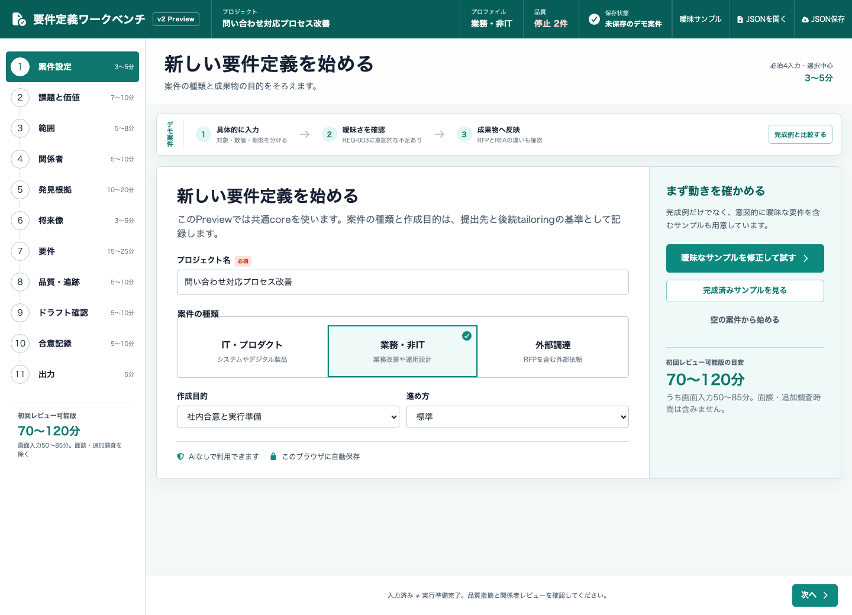This screenshot has height=615, width=852.
Task: Click 70〜120分 estimate in left sidebar
Action: pos(49,431)
